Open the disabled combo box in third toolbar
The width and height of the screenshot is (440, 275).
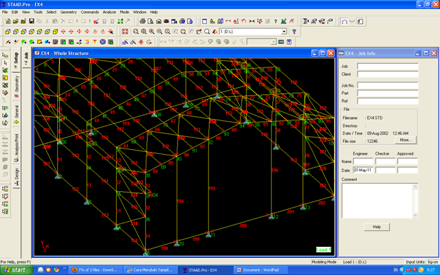pos(261,42)
